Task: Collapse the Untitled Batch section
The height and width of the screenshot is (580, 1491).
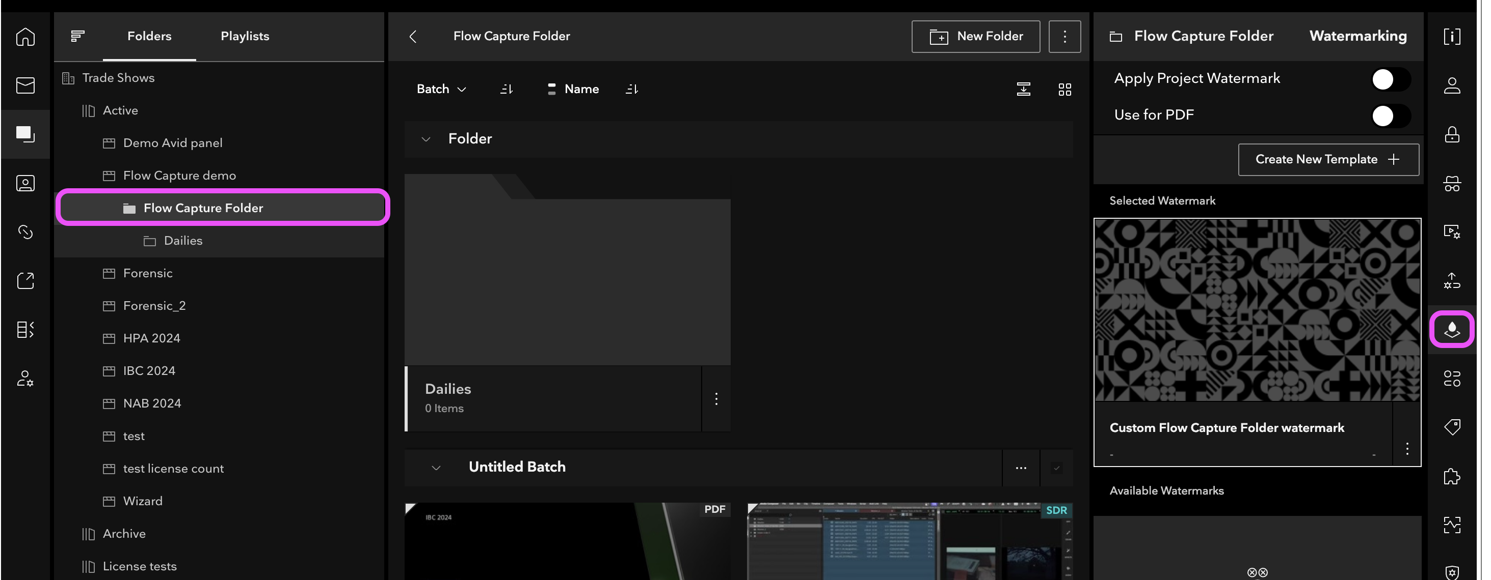Action: (x=436, y=468)
